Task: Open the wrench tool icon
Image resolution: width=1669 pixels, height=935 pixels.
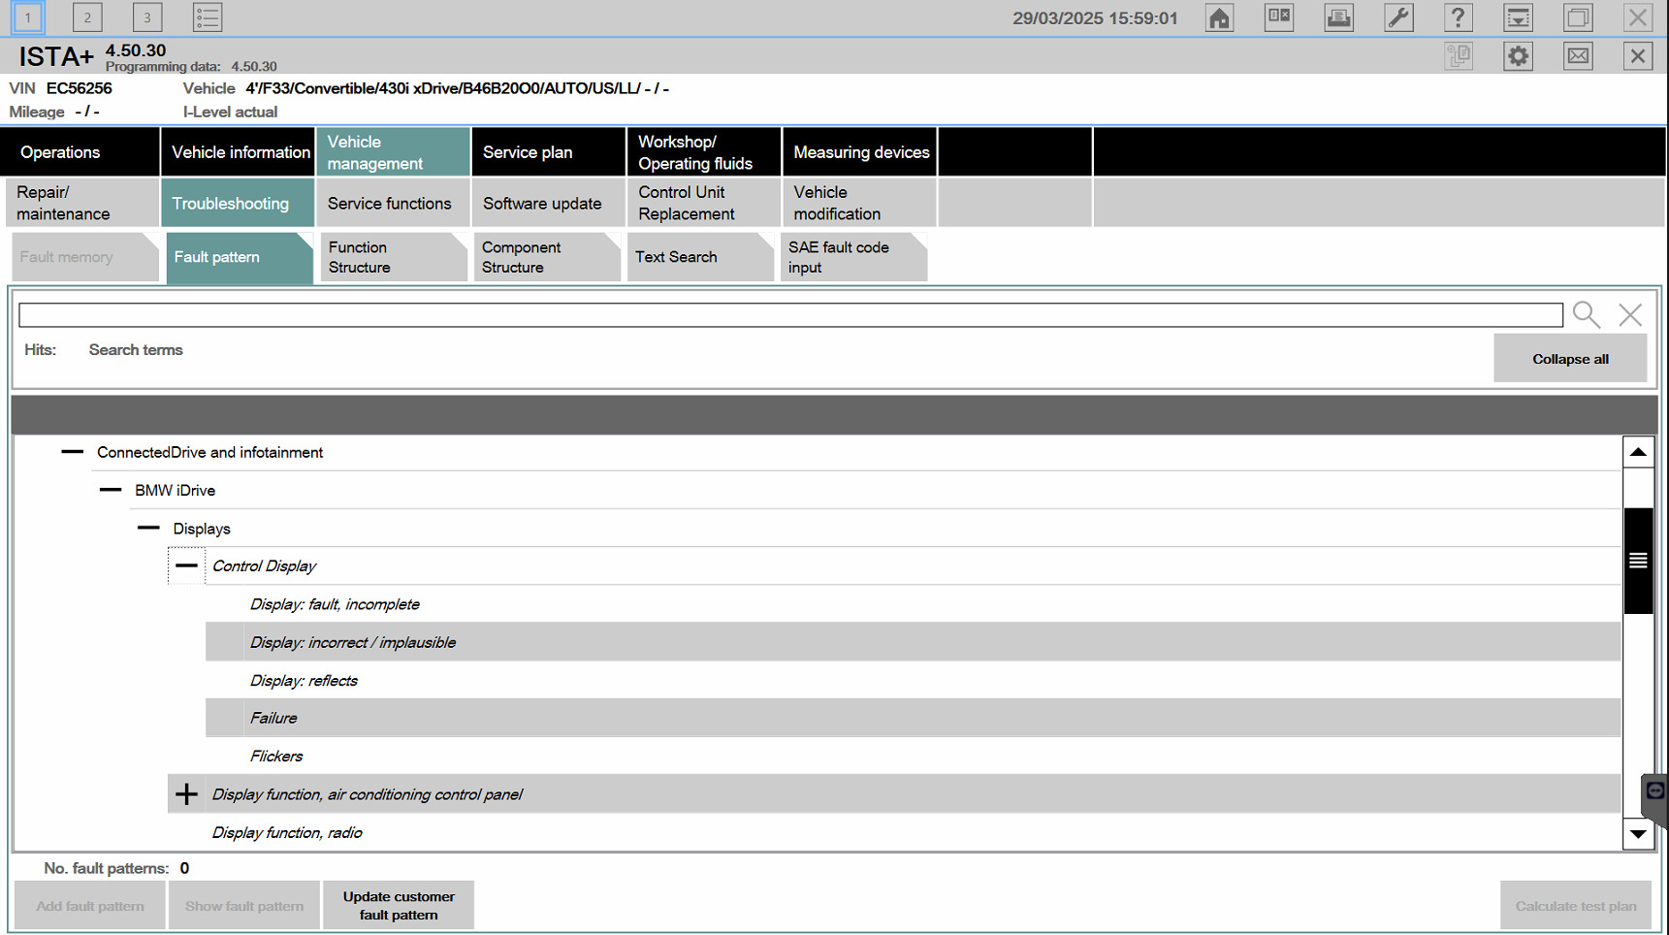Action: (1398, 17)
